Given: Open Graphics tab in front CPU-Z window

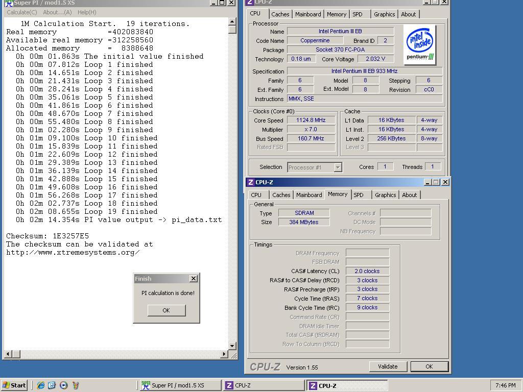Looking at the screenshot, I should click(x=385, y=195).
